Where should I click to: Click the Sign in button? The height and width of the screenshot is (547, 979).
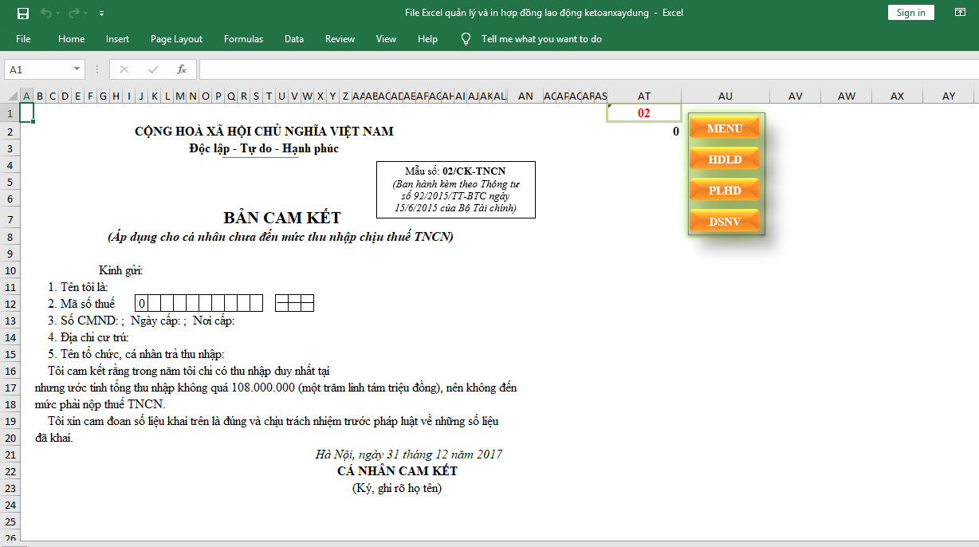(x=910, y=13)
